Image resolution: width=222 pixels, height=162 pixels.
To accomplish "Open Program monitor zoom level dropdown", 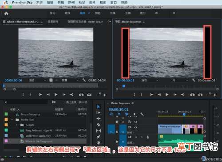I will pos(150,80).
